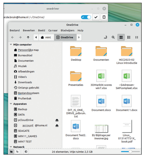Screen dimensions: 142x156
Task: Select the Presentaties folder
Action: pos(76,76)
